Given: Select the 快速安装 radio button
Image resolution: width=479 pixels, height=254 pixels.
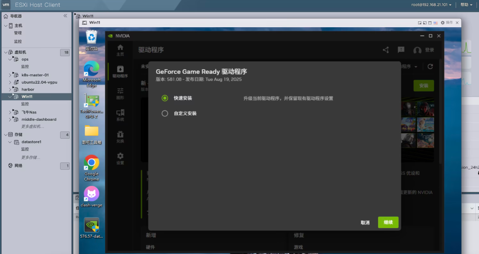Looking at the screenshot, I should point(165,98).
